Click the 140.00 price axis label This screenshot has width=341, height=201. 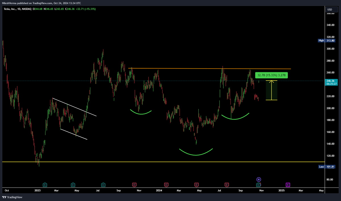330,144
